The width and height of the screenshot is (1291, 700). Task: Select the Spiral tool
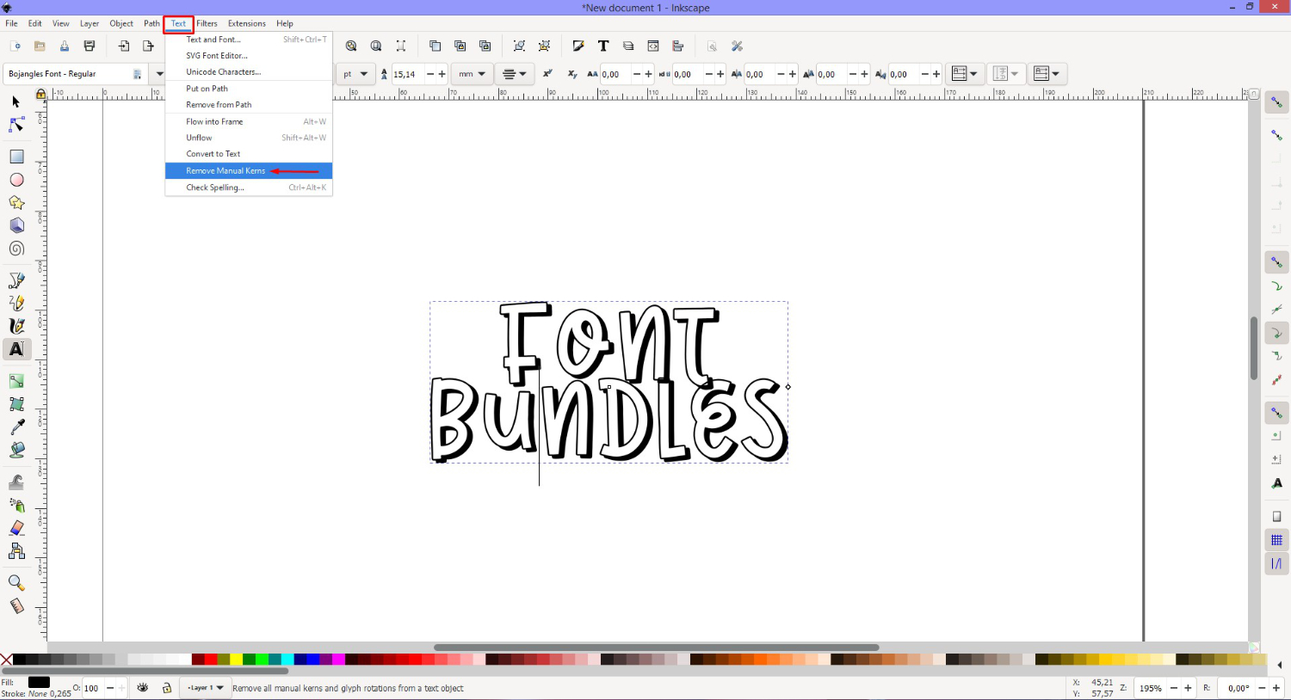coord(16,249)
